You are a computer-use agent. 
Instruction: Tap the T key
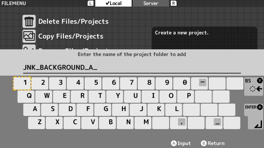97,97
